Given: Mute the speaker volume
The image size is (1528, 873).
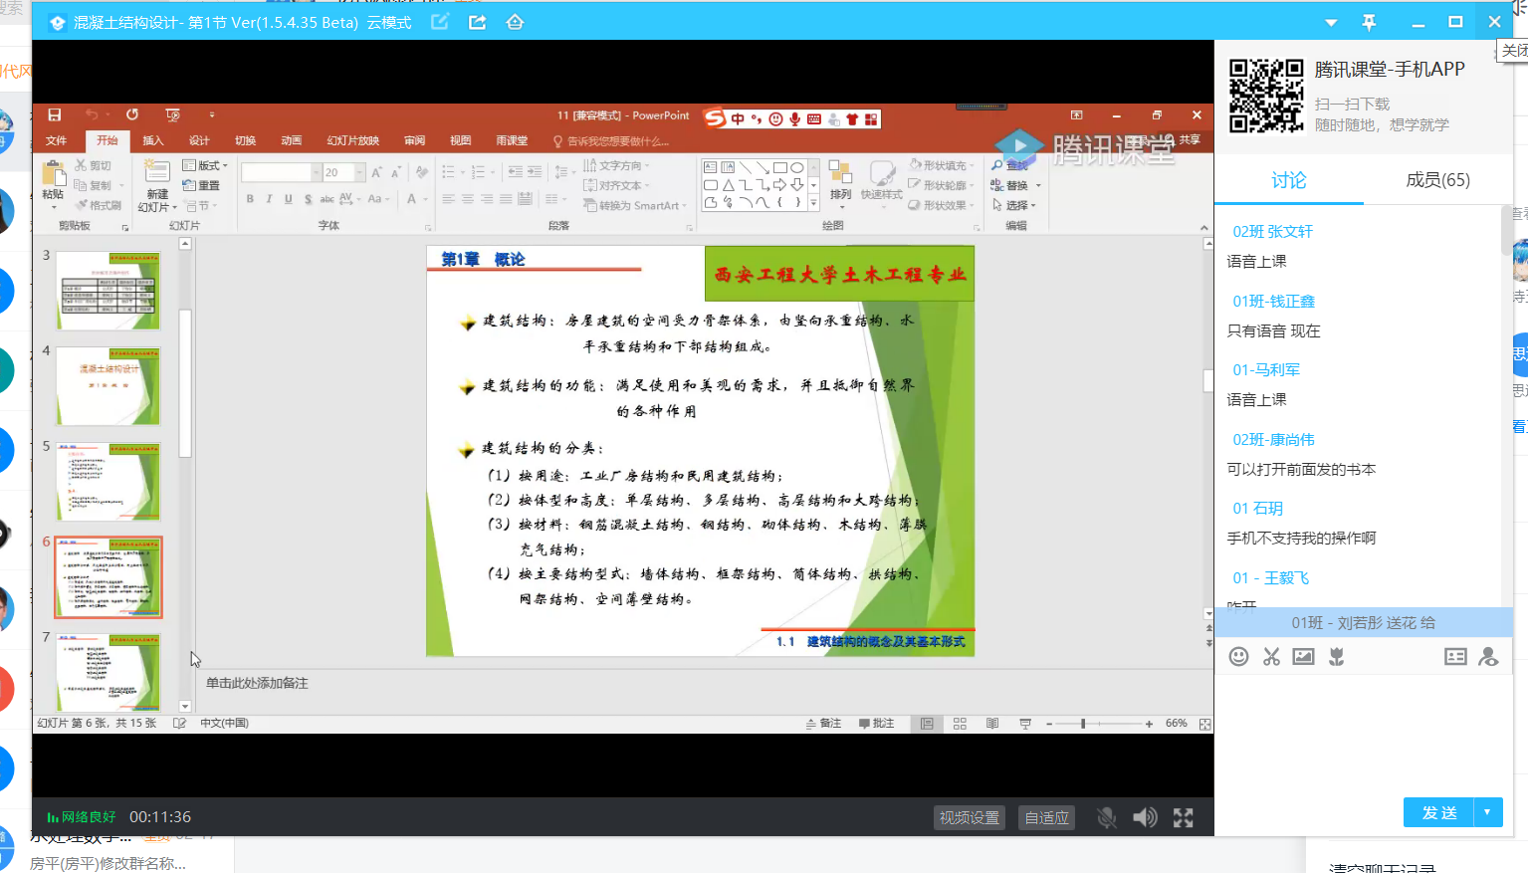Looking at the screenshot, I should click(x=1145, y=817).
